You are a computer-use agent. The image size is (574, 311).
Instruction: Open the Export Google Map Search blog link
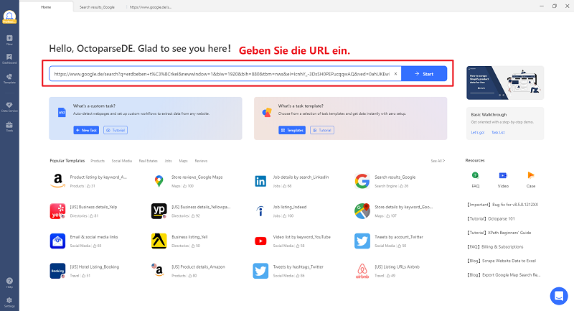click(x=504, y=275)
